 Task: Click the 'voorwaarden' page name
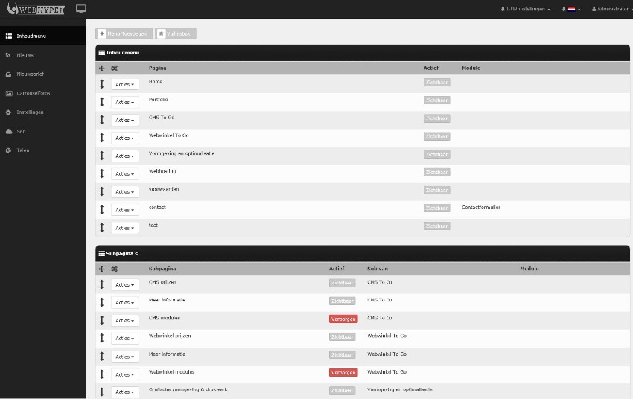click(164, 189)
